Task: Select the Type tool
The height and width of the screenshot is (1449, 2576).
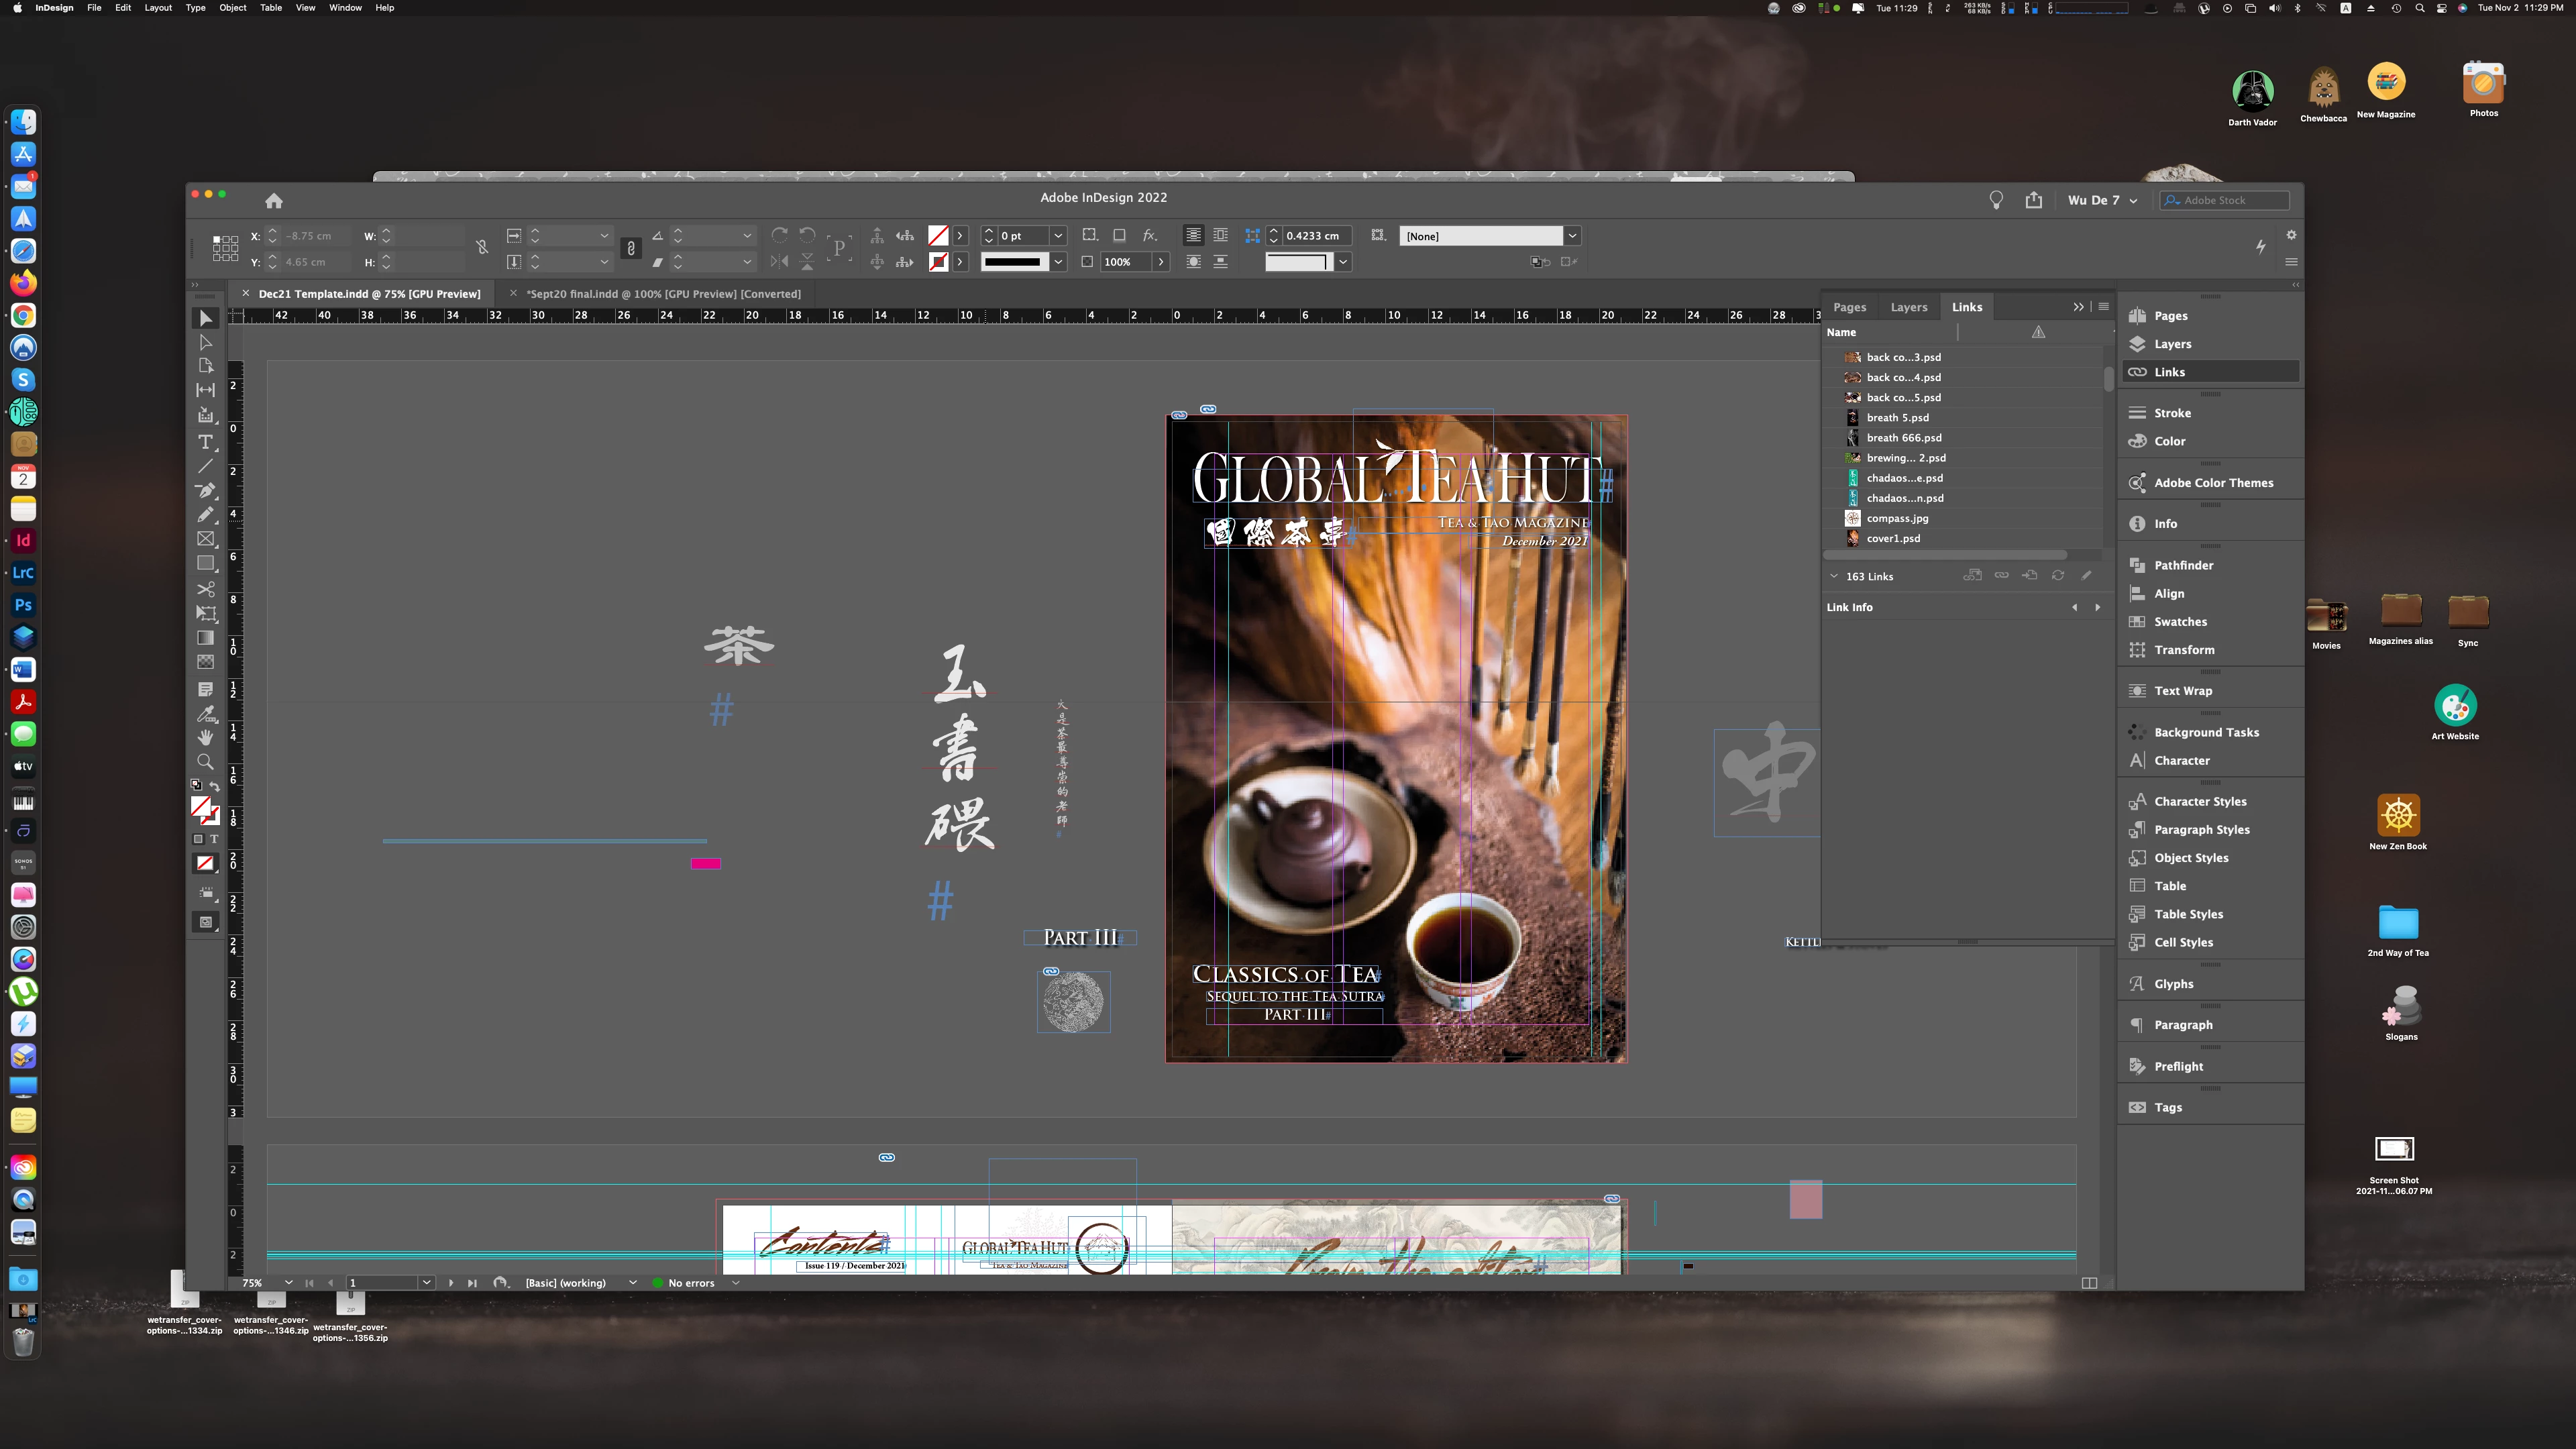Action: click(205, 442)
